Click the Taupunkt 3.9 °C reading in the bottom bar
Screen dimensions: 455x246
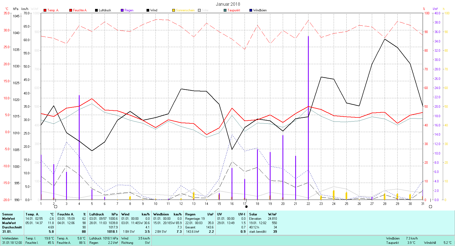pyautogui.click(x=401, y=243)
